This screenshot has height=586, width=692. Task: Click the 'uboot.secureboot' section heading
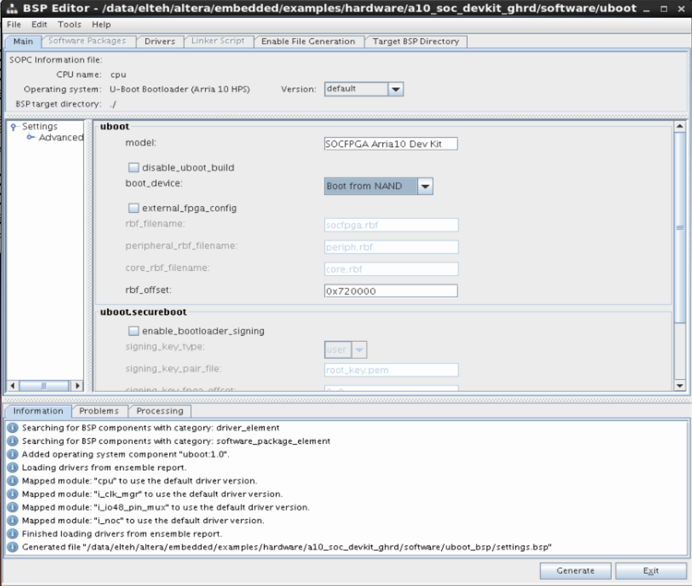pyautogui.click(x=143, y=312)
